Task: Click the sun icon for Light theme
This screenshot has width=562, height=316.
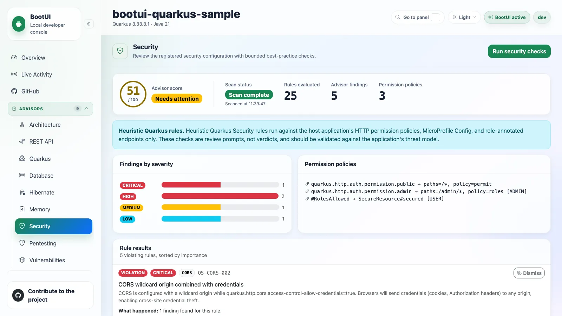Action: pos(455,17)
